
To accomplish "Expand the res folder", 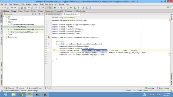I will (6, 34).
